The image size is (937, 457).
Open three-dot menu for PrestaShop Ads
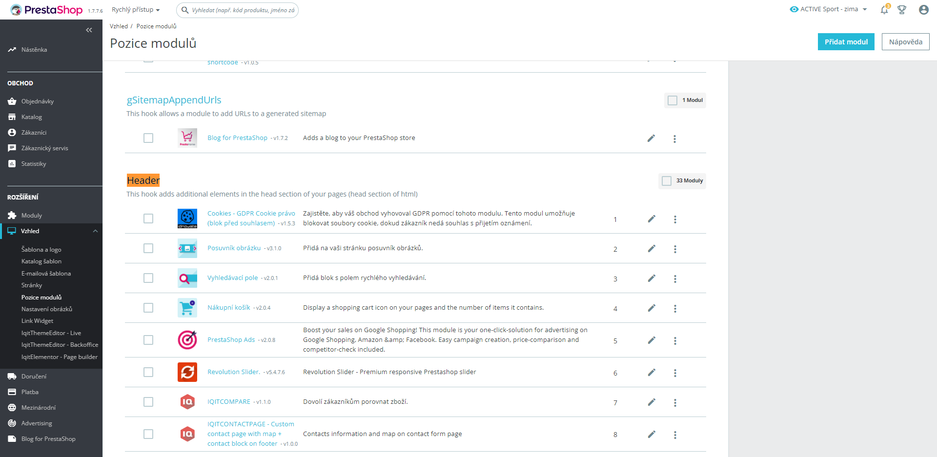tap(675, 340)
